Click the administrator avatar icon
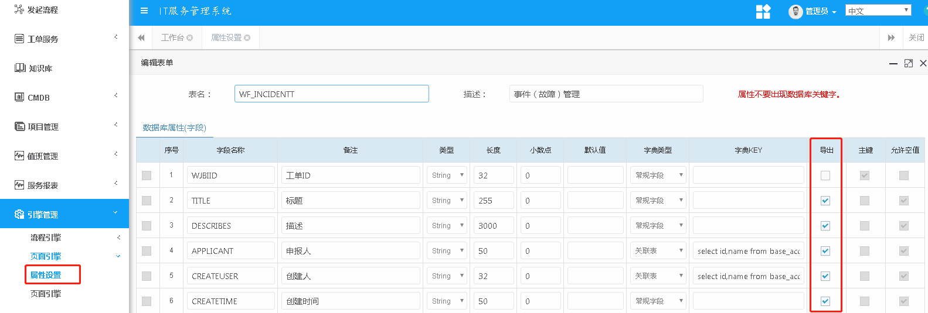This screenshot has height=313, width=928. (795, 12)
